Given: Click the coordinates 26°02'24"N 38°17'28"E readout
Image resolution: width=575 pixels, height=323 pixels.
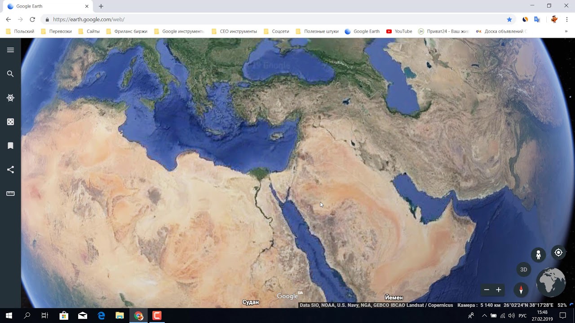Looking at the screenshot, I should point(528,305).
